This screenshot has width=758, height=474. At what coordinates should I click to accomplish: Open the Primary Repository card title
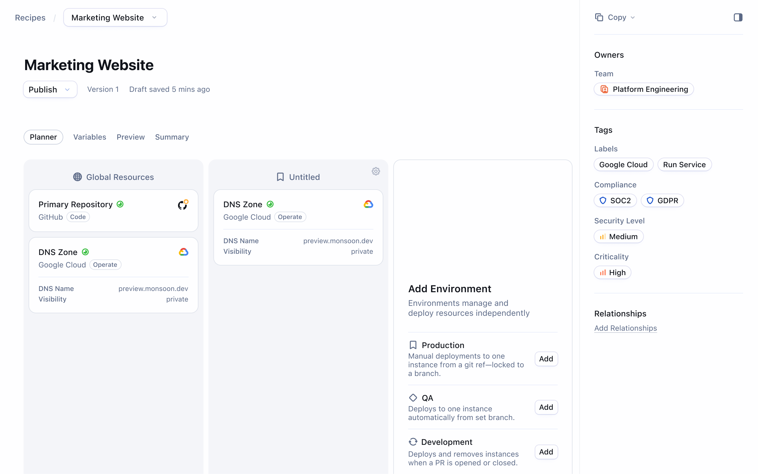[x=75, y=204]
